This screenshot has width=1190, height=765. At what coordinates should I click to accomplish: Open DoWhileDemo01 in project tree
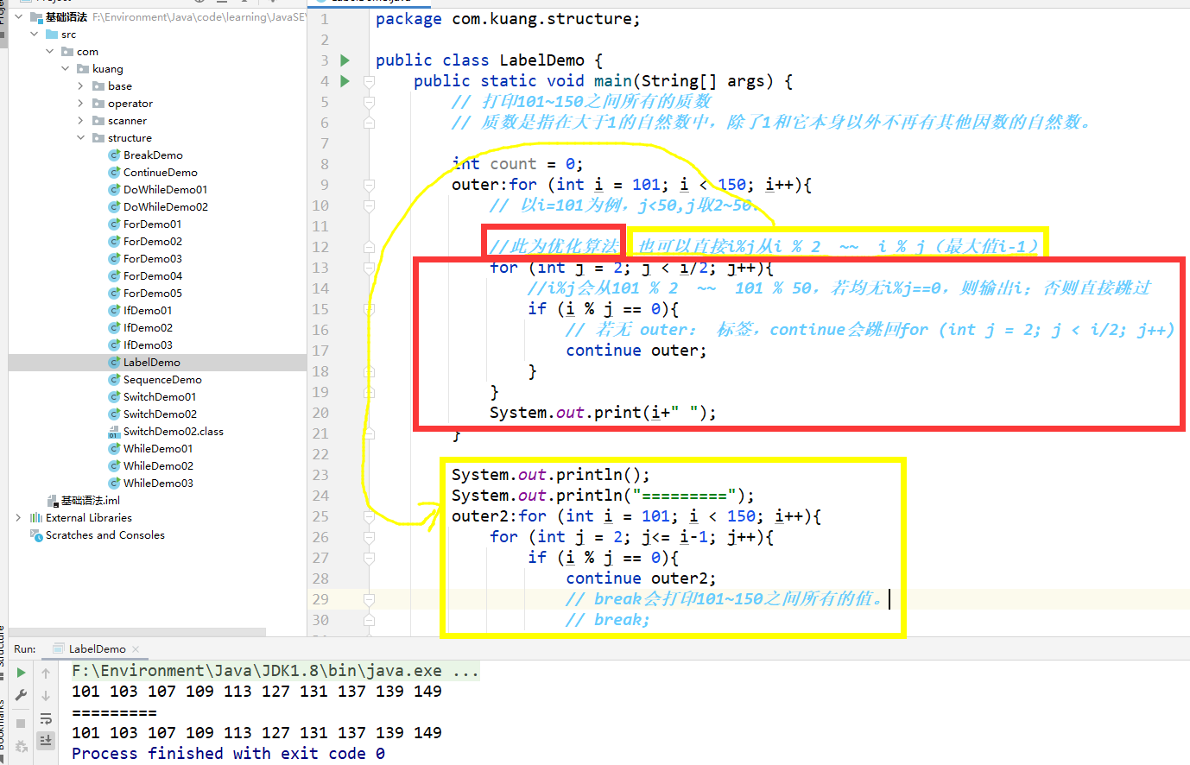point(165,190)
